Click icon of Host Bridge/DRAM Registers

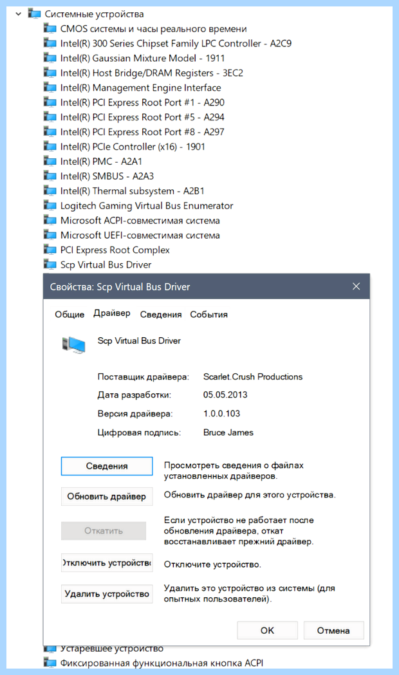pos(50,73)
